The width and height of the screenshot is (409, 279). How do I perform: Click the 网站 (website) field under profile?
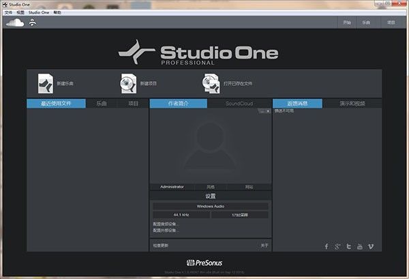[x=249, y=187]
